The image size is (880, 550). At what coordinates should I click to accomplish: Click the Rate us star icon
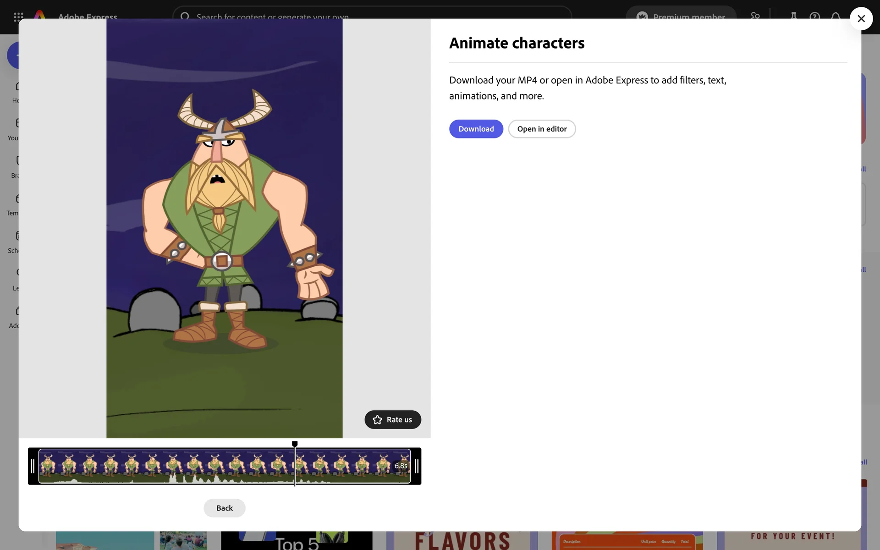[377, 420]
